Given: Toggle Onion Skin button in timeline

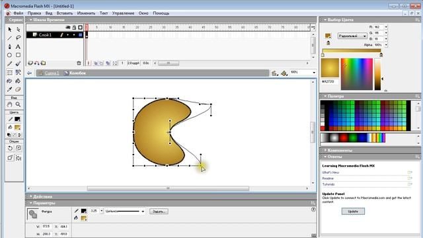Looking at the screenshot, I should (x=95, y=63).
